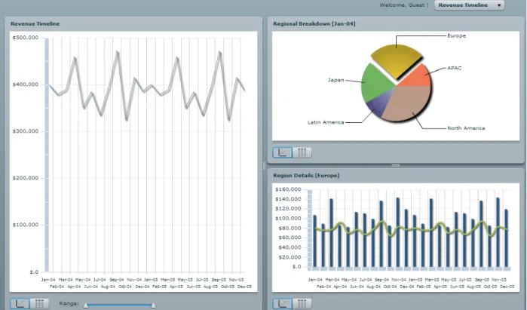527x310 pixels.
Task: Click Sep-04 on the Revenue Timeline axis
Action: [x=117, y=280]
